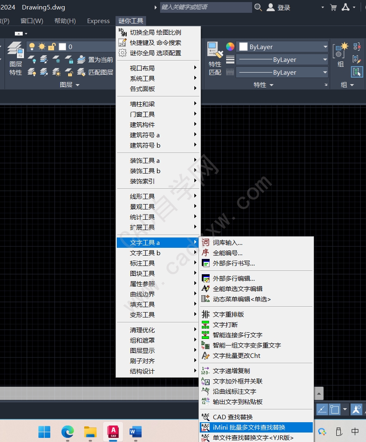Image resolution: width=366 pixels, height=442 pixels.
Task: Open the Express menu
Action: pos(98,21)
